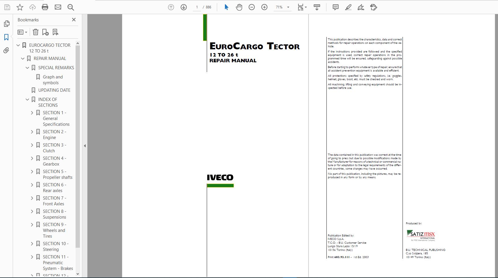Screen dimensions: 498x278
Task: Click the find current bookmark icon
Action: 55,32
